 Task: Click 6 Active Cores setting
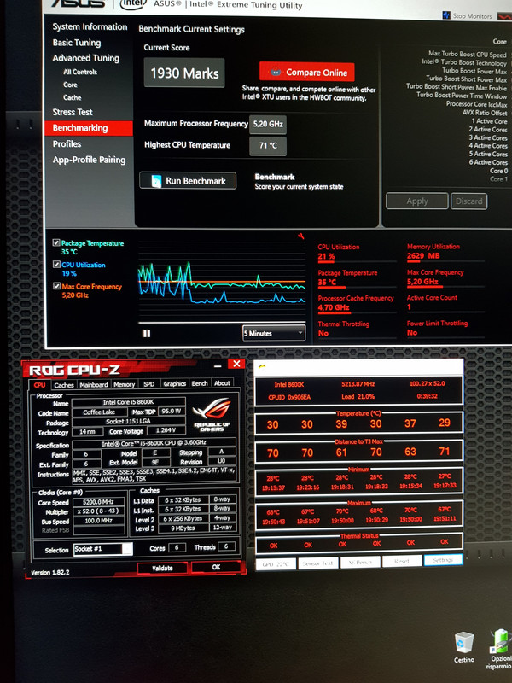488,162
